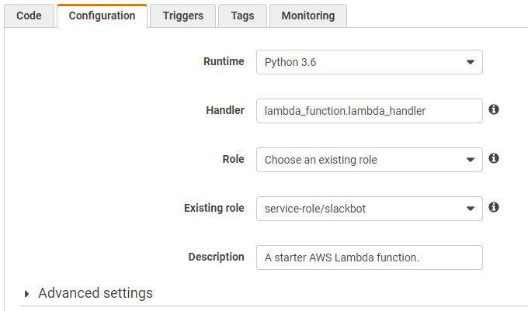Screen dimensions: 528x311
Task: Select the Configuration tab
Action: point(102,16)
